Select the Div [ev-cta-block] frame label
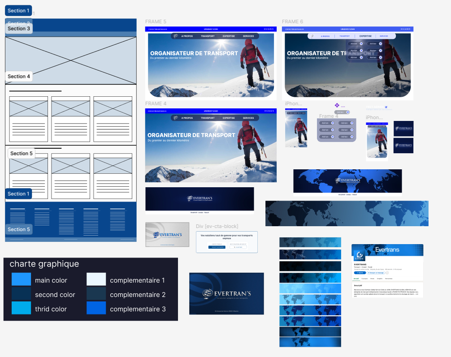The height and width of the screenshot is (357, 451). pyautogui.click(x=217, y=226)
